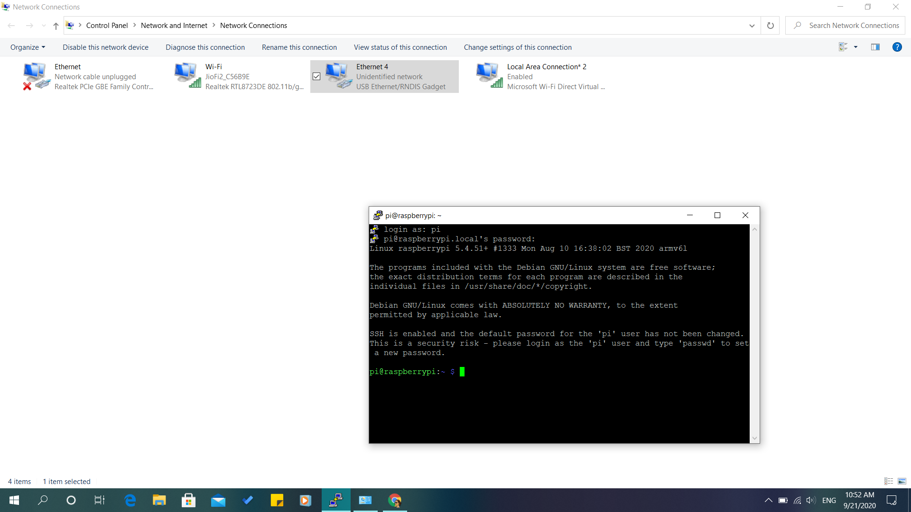Expand the address bar history dropdown arrow
The width and height of the screenshot is (911, 512).
coord(752,26)
